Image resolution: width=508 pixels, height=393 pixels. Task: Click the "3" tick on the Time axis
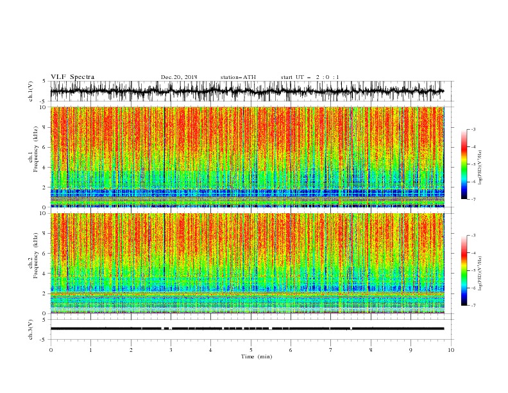click(171, 350)
